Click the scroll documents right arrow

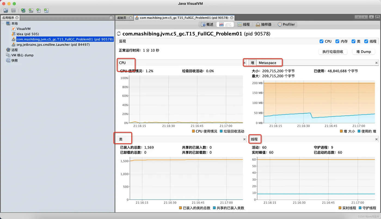click(x=365, y=17)
